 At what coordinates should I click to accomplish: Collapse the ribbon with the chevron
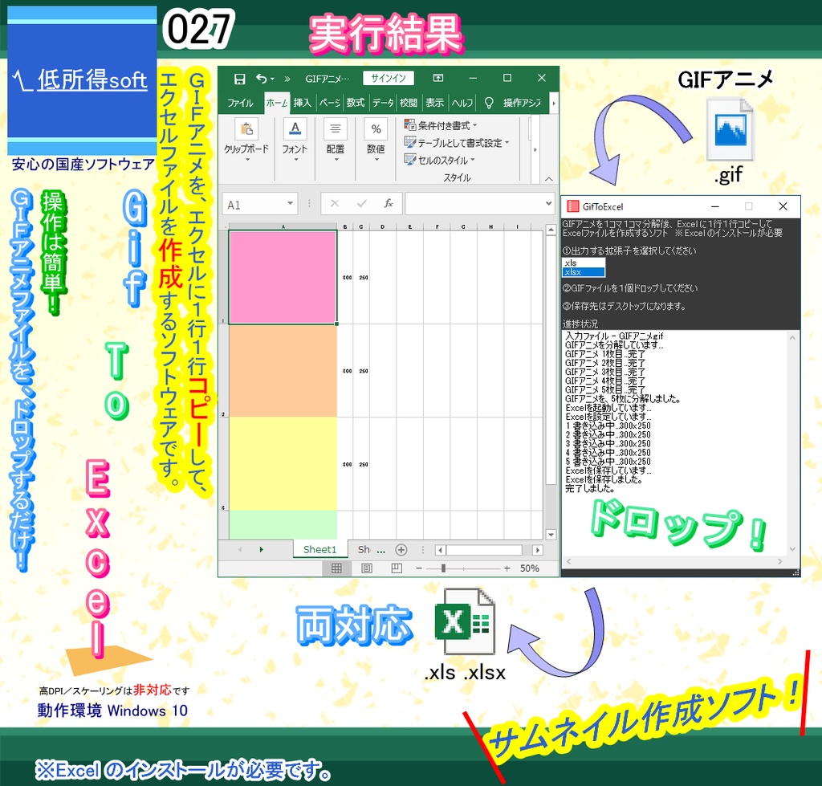pyautogui.click(x=548, y=178)
